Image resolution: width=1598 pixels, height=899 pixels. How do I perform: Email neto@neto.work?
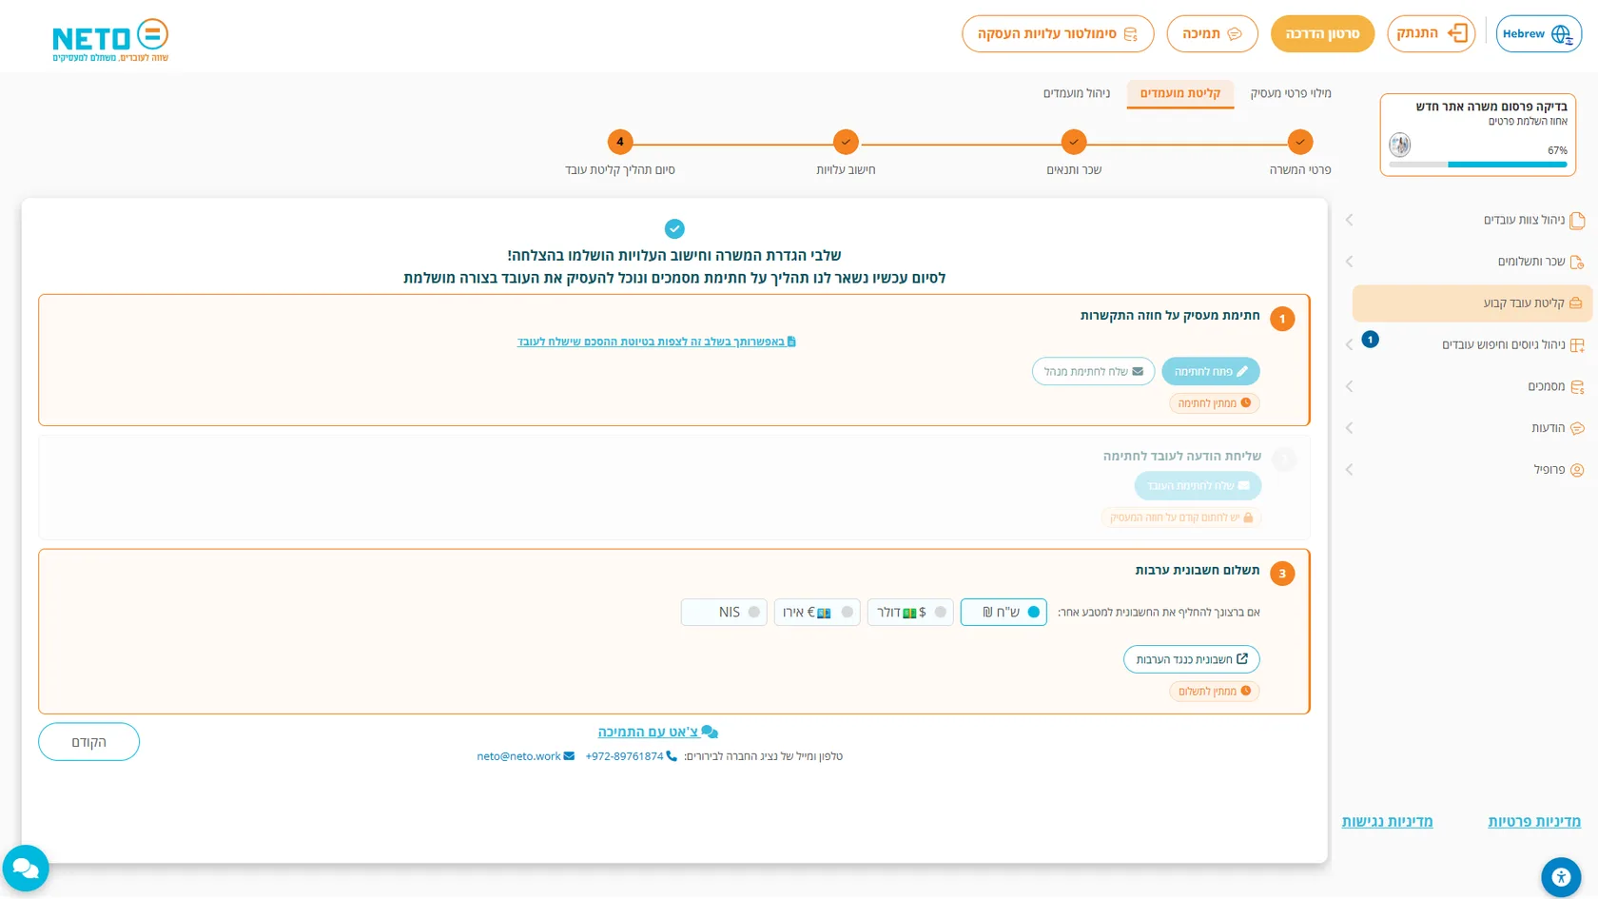(526, 756)
